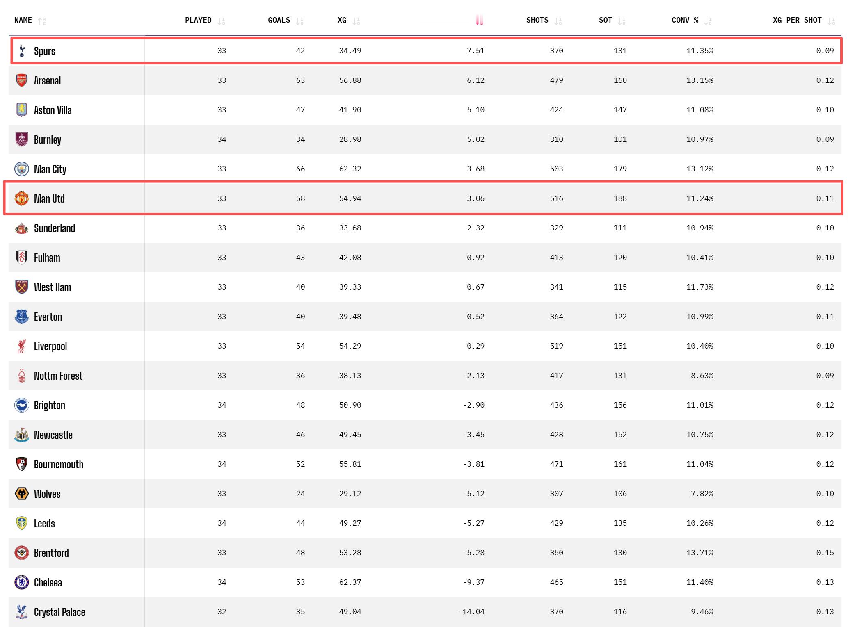The width and height of the screenshot is (848, 636).
Task: Toggle the xG sort order icon
Action: tap(356, 21)
